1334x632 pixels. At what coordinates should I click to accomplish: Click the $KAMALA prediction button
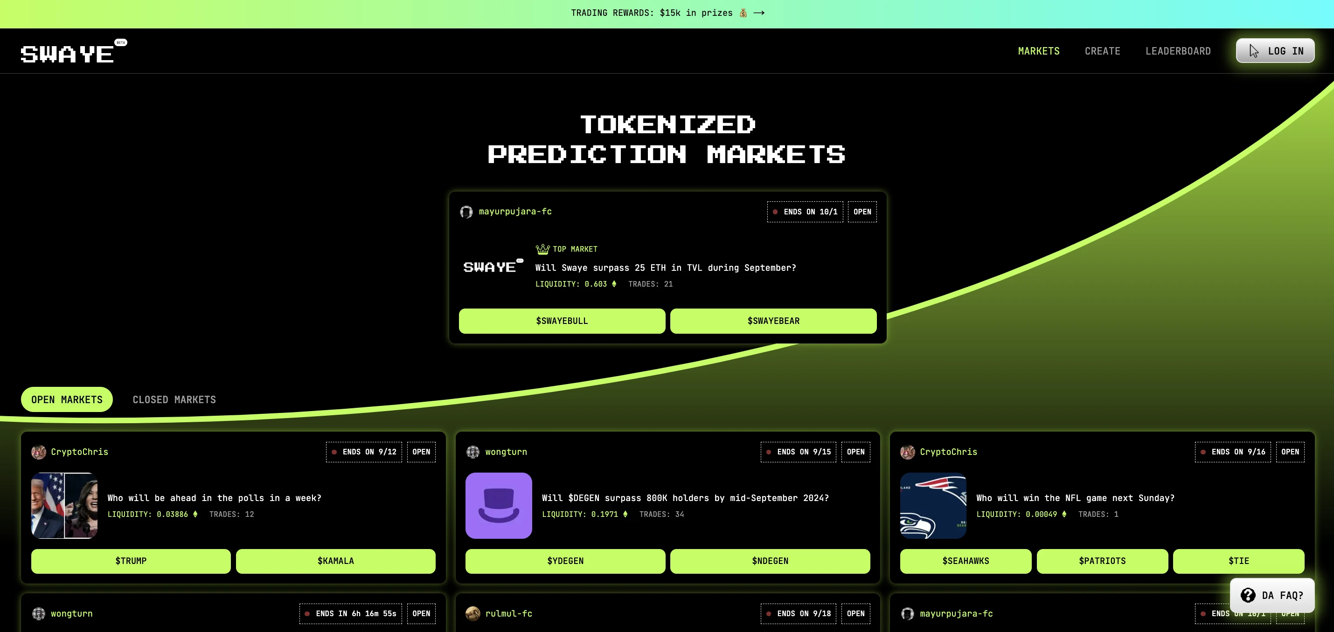click(x=336, y=560)
